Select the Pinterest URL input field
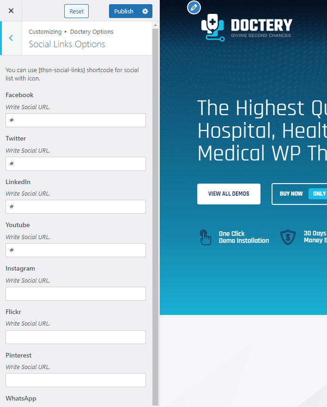Screen dimensions: 327x407 (x=76, y=380)
